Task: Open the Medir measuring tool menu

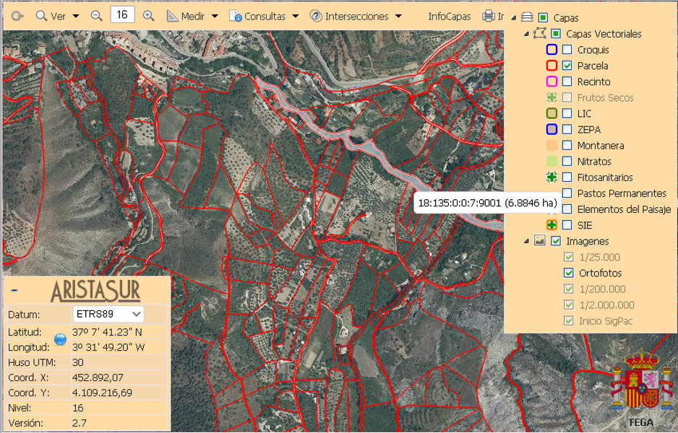Action: tap(192, 16)
